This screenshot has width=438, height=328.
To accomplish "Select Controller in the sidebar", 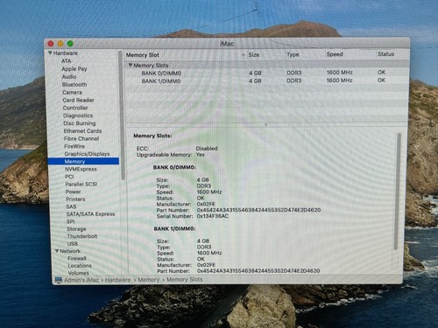I will point(75,108).
